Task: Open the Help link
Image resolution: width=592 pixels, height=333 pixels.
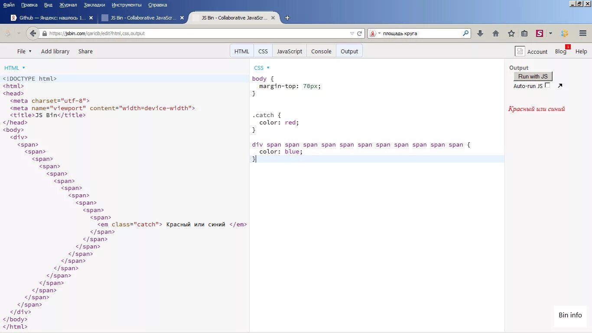Action: [581, 51]
